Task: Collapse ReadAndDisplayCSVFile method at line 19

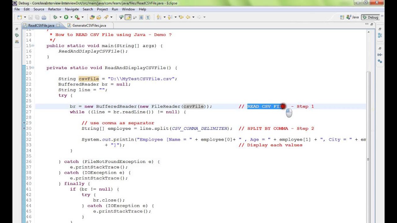Action: (33, 68)
